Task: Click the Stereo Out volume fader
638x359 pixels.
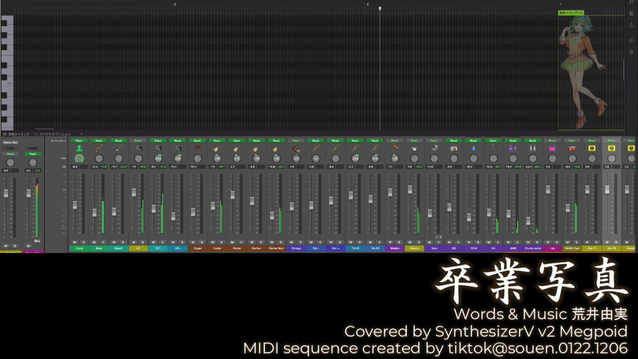Action: (6, 193)
